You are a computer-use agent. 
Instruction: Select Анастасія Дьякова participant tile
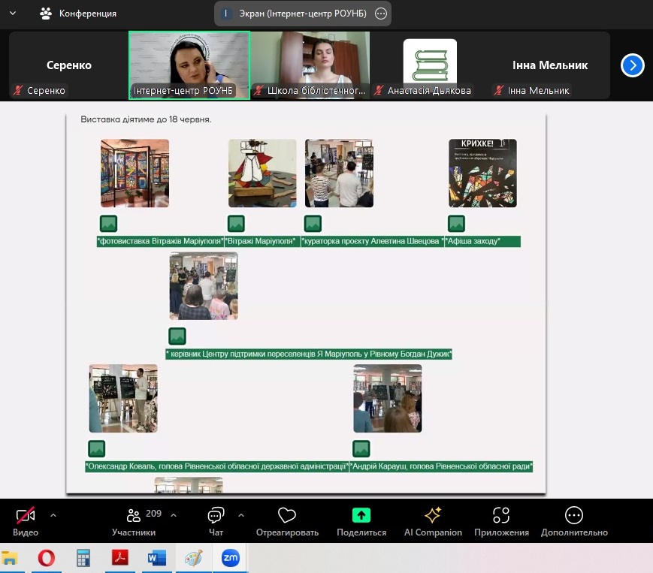[430, 64]
